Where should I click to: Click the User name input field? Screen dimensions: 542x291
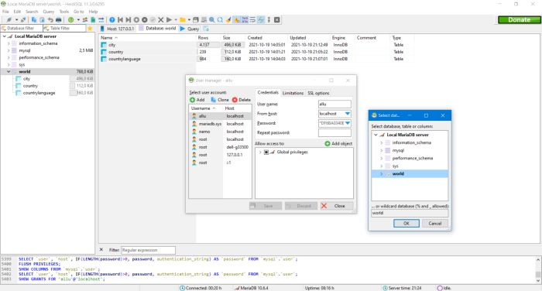[334, 104]
